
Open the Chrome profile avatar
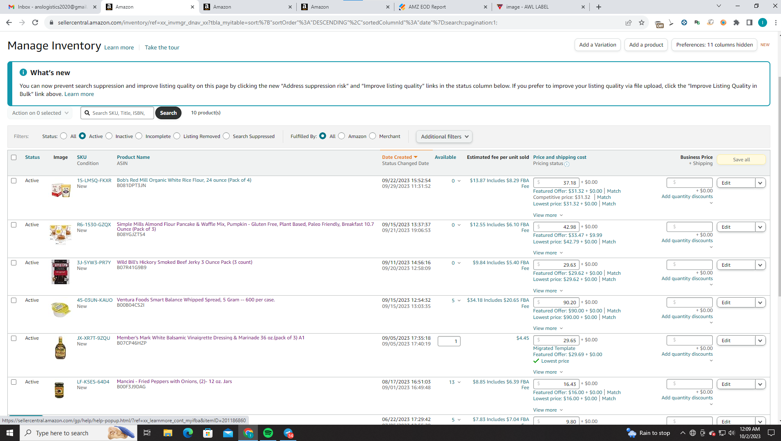point(763,22)
